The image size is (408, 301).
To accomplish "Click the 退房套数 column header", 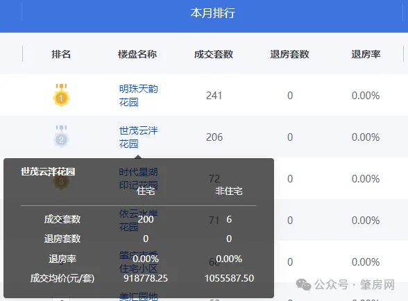I will (x=289, y=54).
